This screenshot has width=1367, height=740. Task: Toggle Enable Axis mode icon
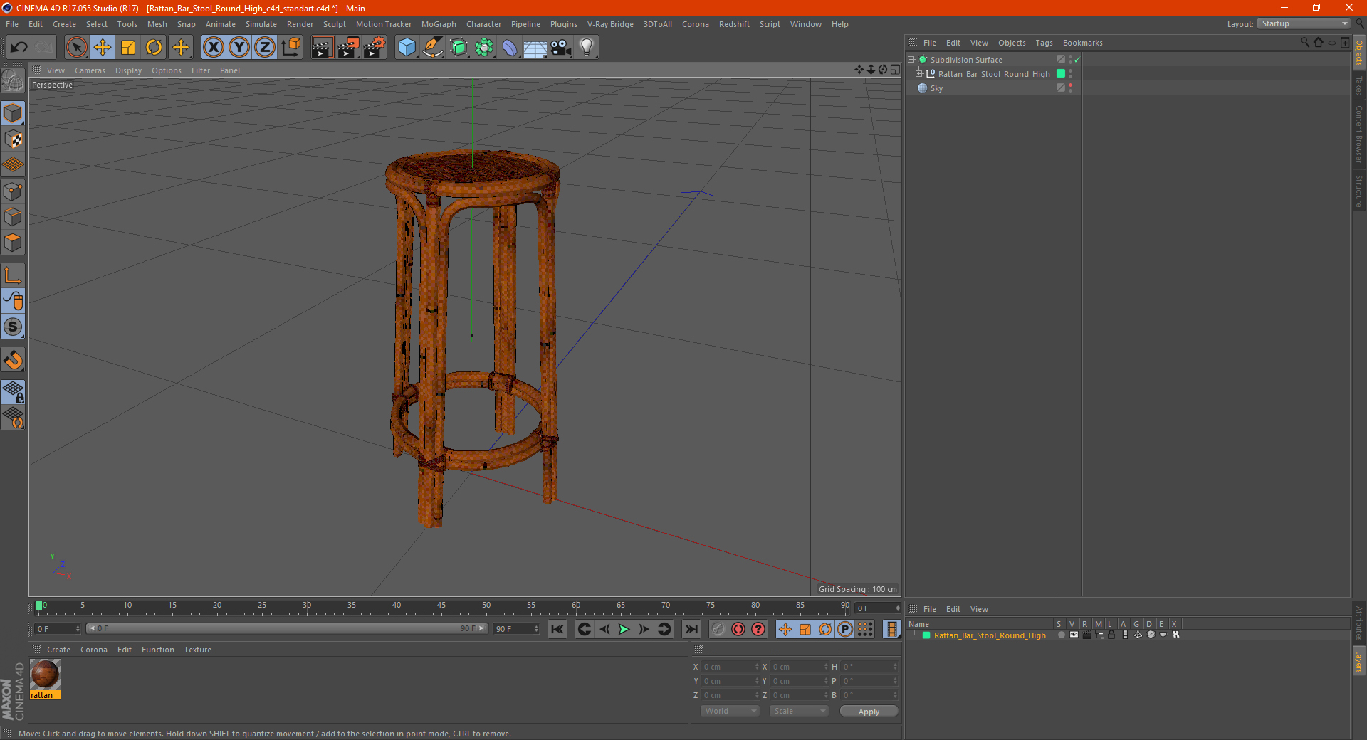13,275
